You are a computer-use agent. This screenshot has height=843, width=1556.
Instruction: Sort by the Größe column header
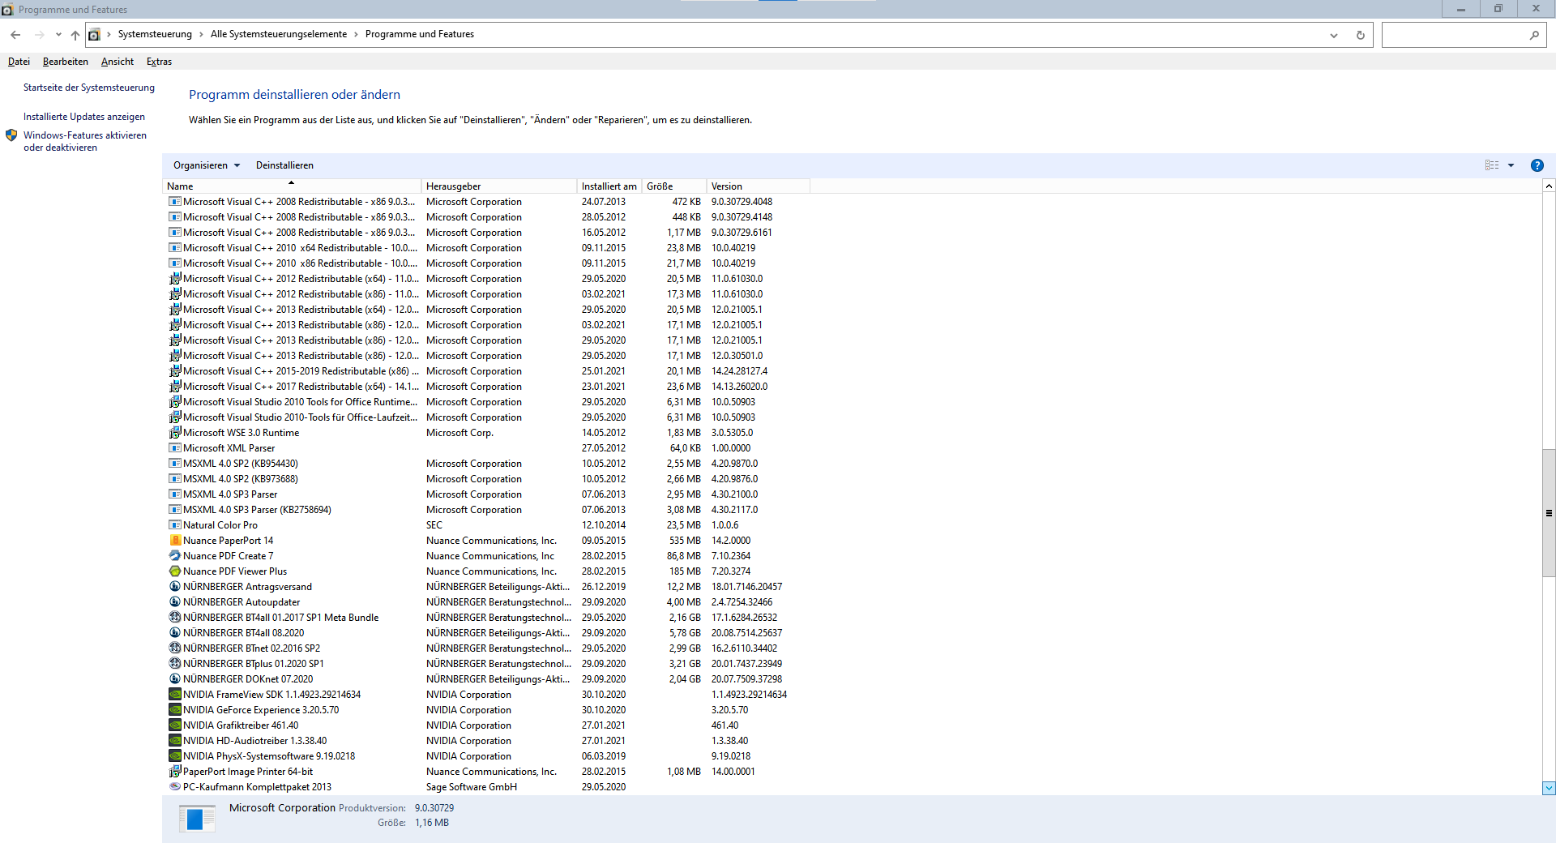674,186
